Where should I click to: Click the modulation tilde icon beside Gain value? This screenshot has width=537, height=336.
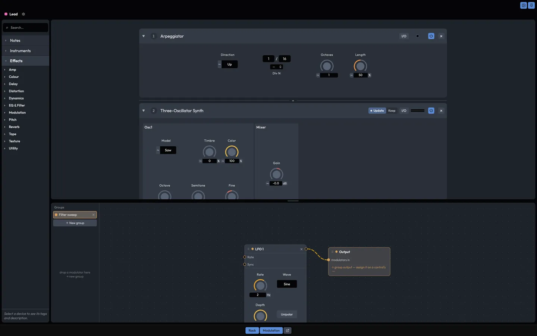267,183
